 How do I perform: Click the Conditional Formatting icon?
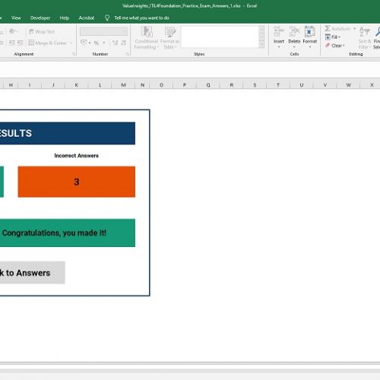(147, 32)
